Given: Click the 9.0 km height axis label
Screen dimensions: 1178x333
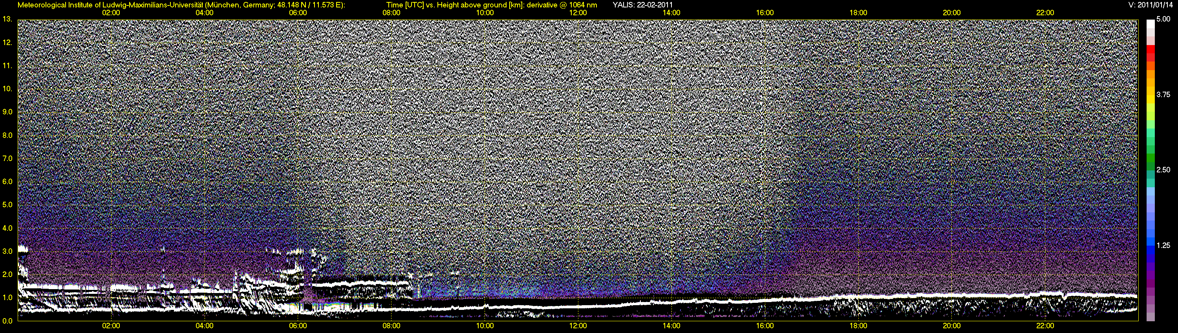Looking at the screenshot, I should pyautogui.click(x=7, y=112).
